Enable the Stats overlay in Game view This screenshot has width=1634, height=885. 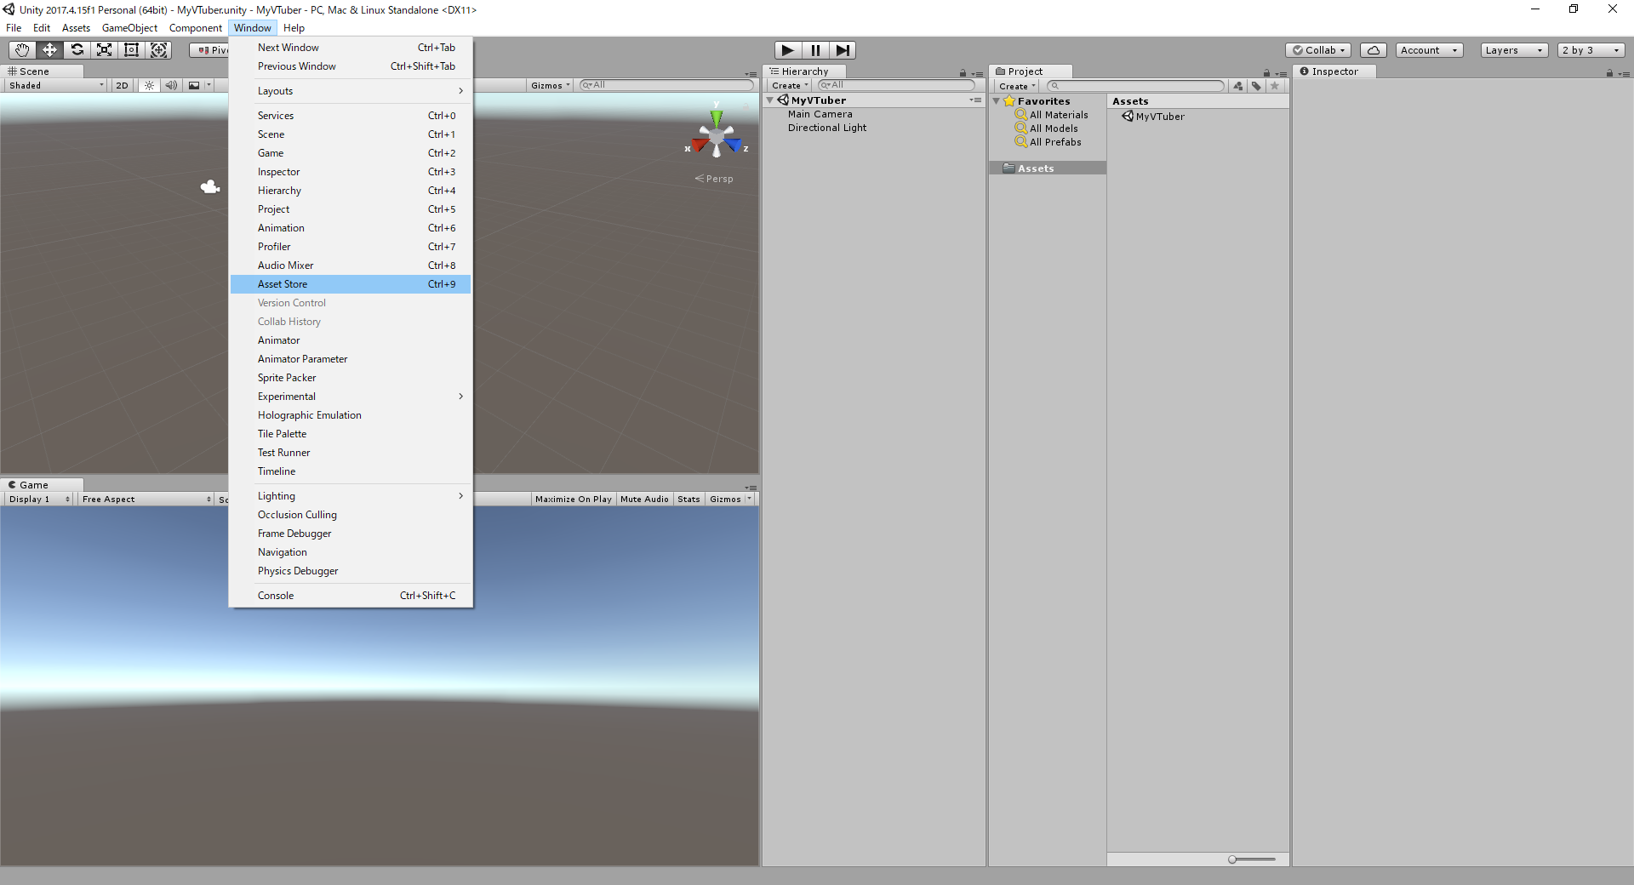coord(688,499)
